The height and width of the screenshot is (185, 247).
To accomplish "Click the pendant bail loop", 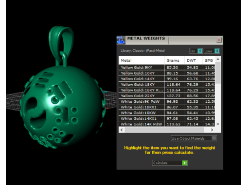I will point(61,45).
